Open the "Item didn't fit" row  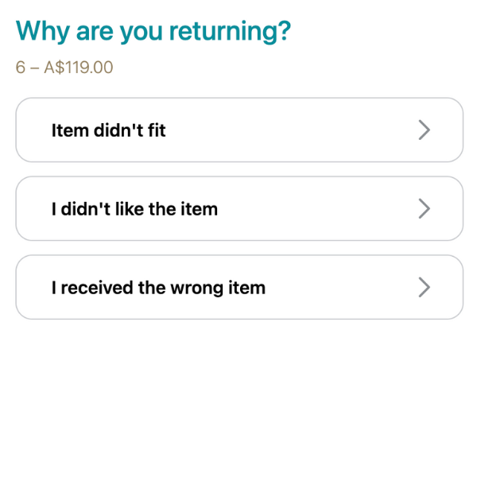(x=238, y=130)
